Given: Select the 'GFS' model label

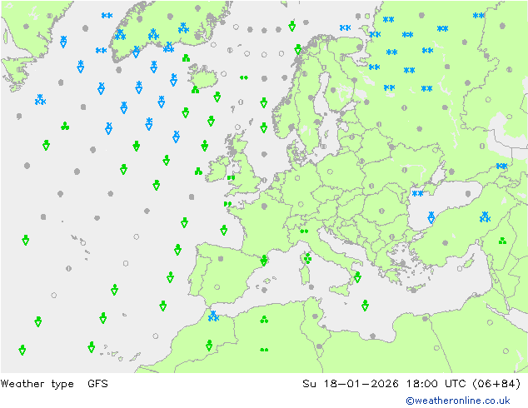Looking at the screenshot, I should 97,383.
